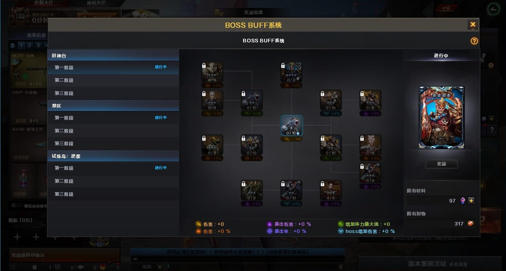Close the BOSS BUFF系统 dialog
The image size is (506, 271).
[x=473, y=25]
